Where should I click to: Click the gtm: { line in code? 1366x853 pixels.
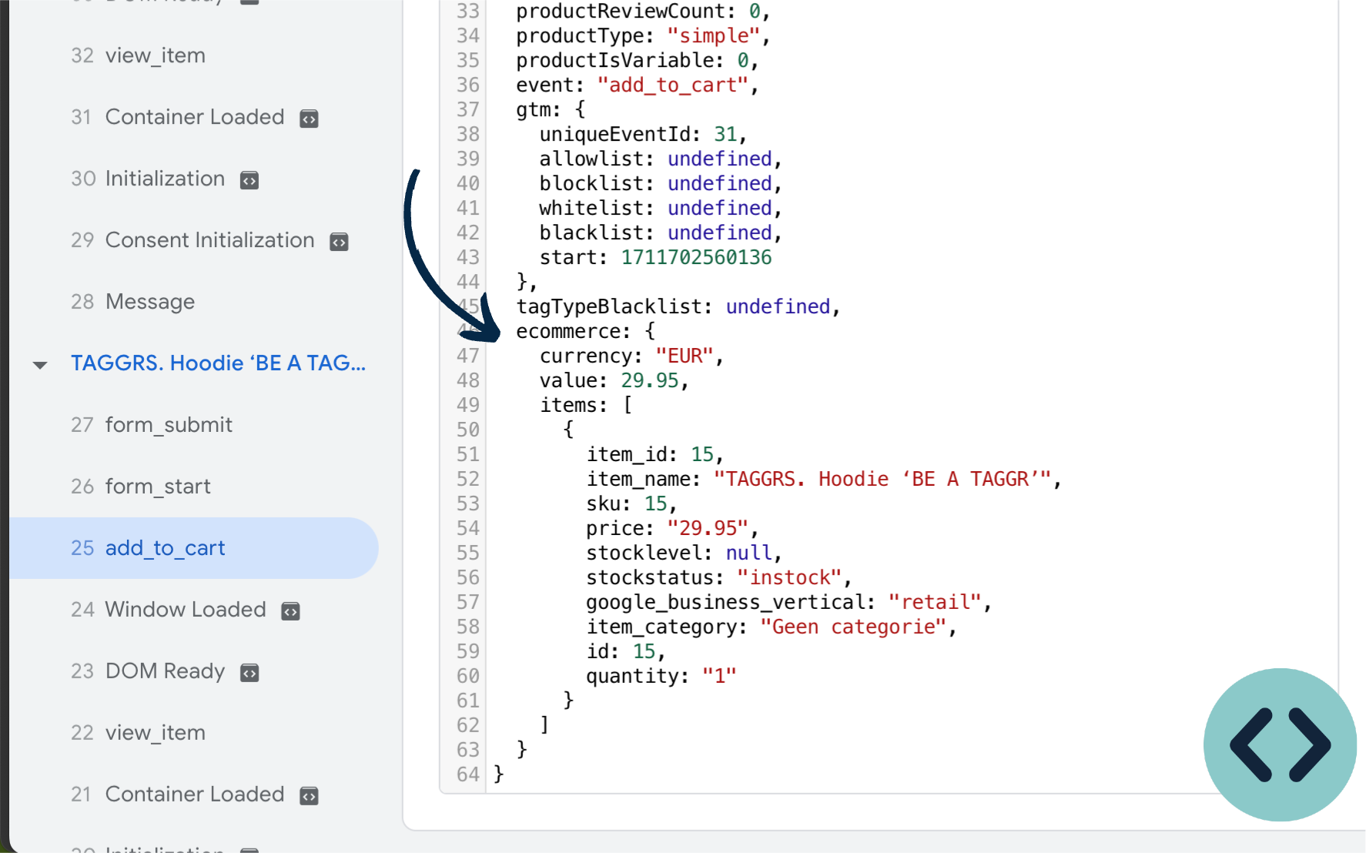click(x=551, y=109)
